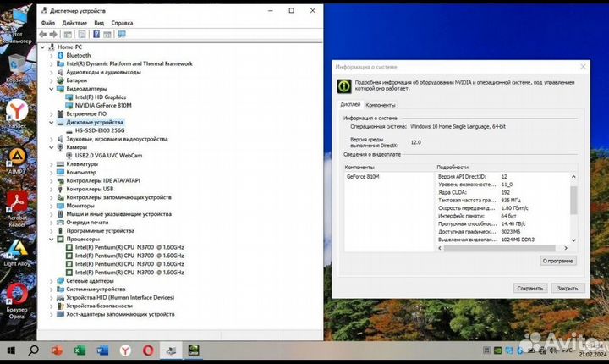Select the NVIDIA GeForce 810M adapter
609x364 pixels.
click(x=103, y=105)
